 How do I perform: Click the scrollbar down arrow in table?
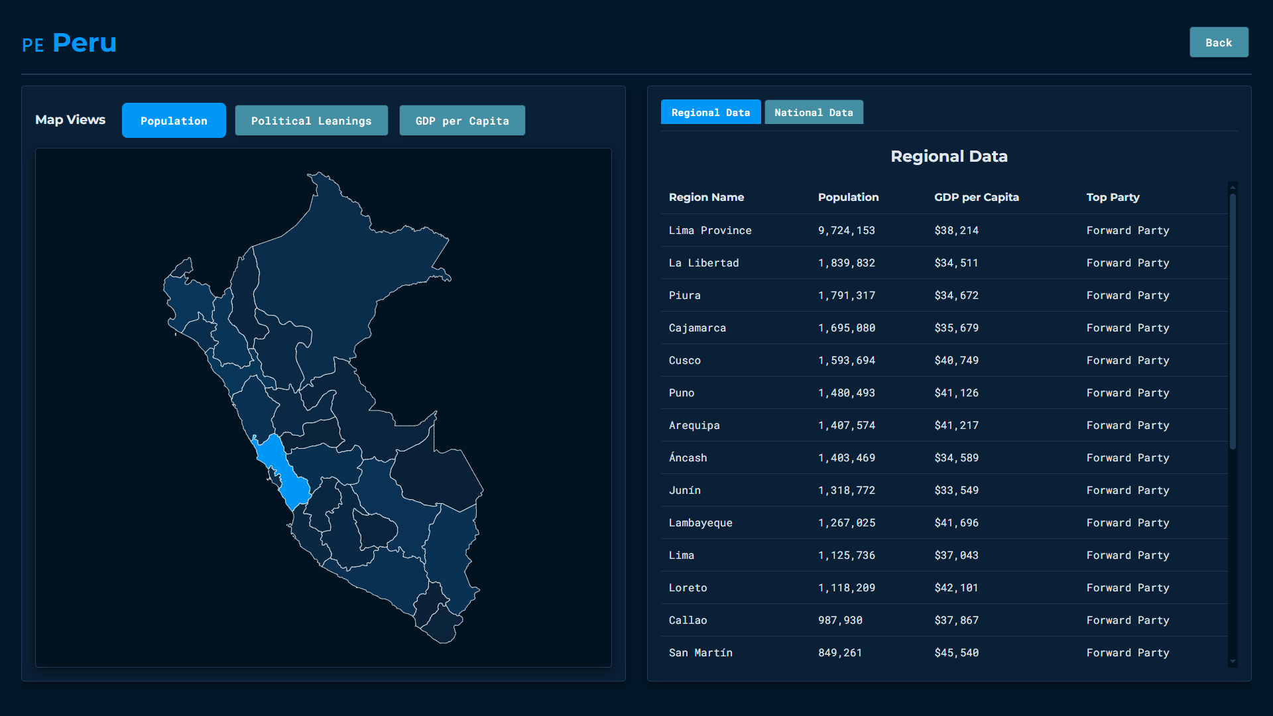[x=1233, y=661]
